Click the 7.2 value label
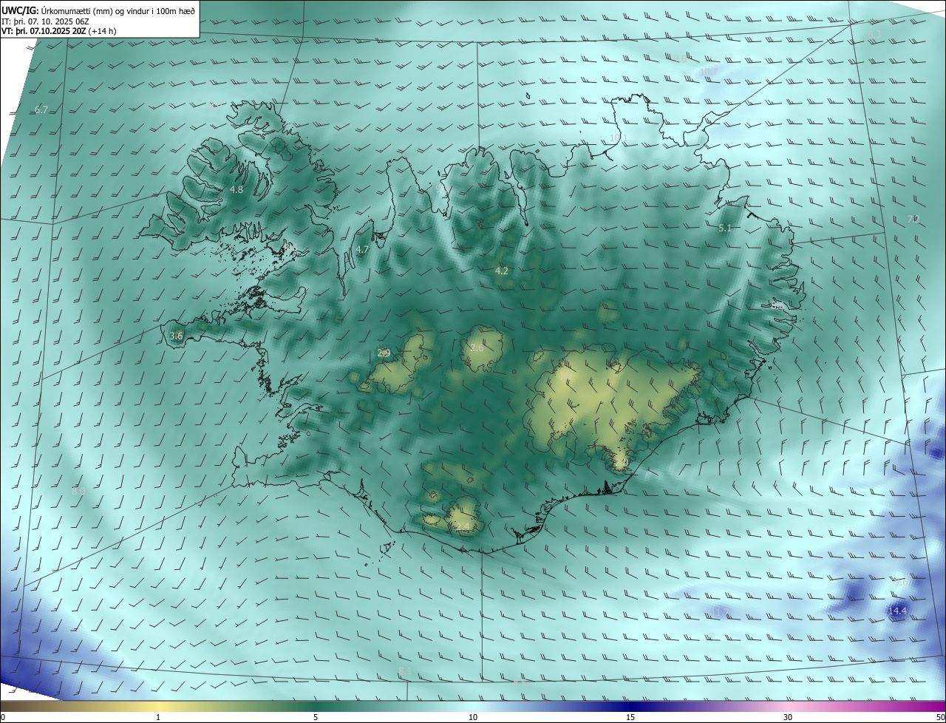Screen dimensions: 946x723 coord(913,219)
